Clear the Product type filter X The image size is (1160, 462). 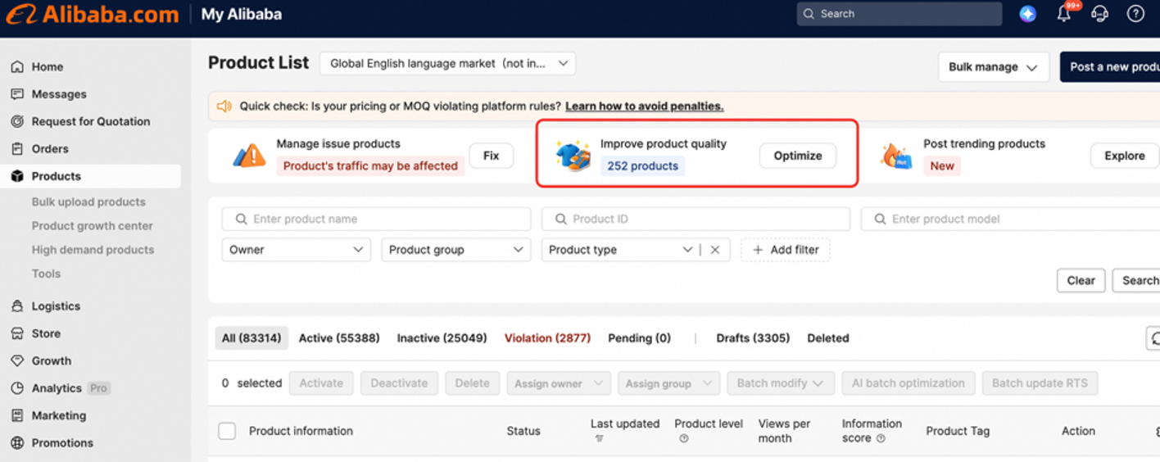(715, 250)
